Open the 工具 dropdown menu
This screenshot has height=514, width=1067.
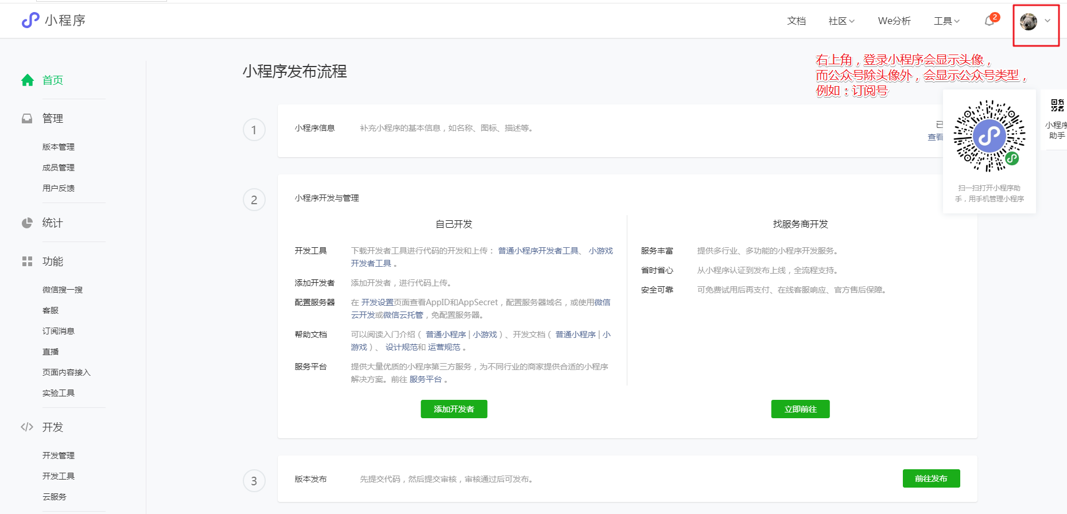pyautogui.click(x=946, y=21)
